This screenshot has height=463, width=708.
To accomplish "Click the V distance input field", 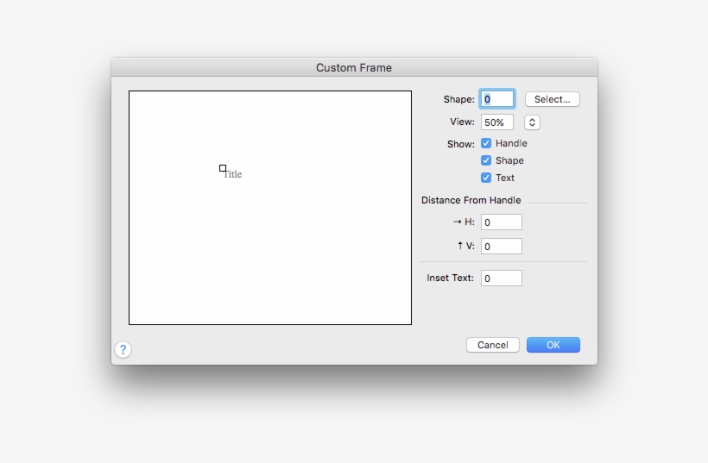I will [501, 247].
